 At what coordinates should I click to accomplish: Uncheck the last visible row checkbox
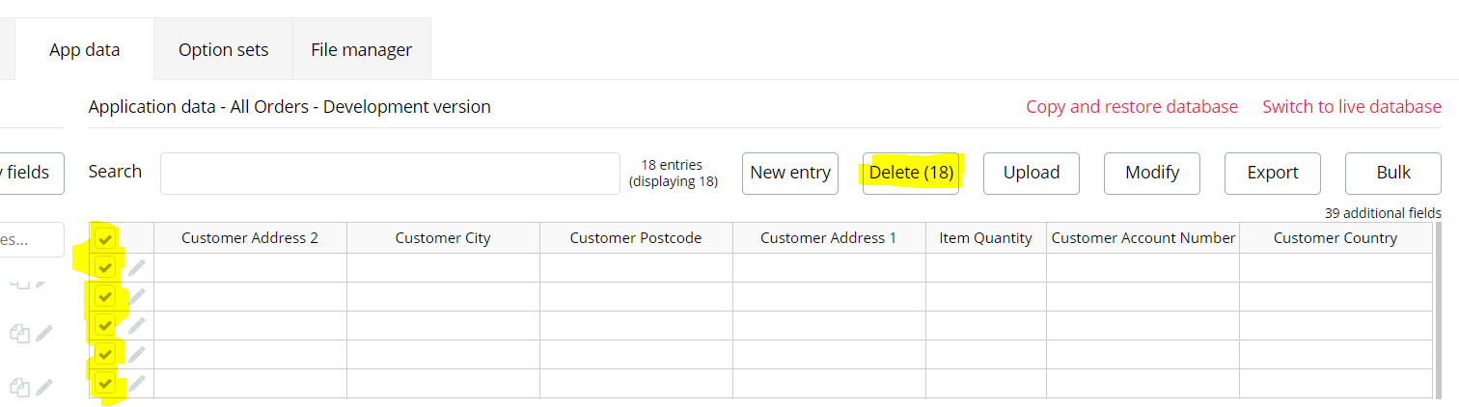[105, 383]
